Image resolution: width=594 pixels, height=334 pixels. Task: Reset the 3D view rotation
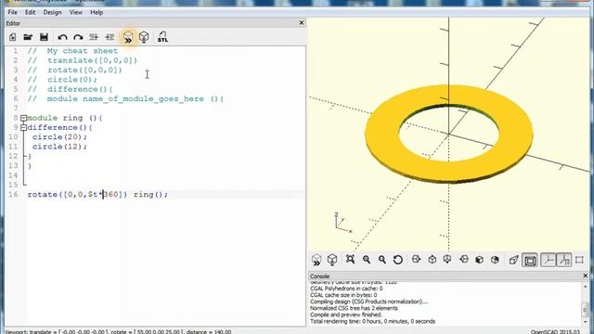pyautogui.click(x=398, y=260)
